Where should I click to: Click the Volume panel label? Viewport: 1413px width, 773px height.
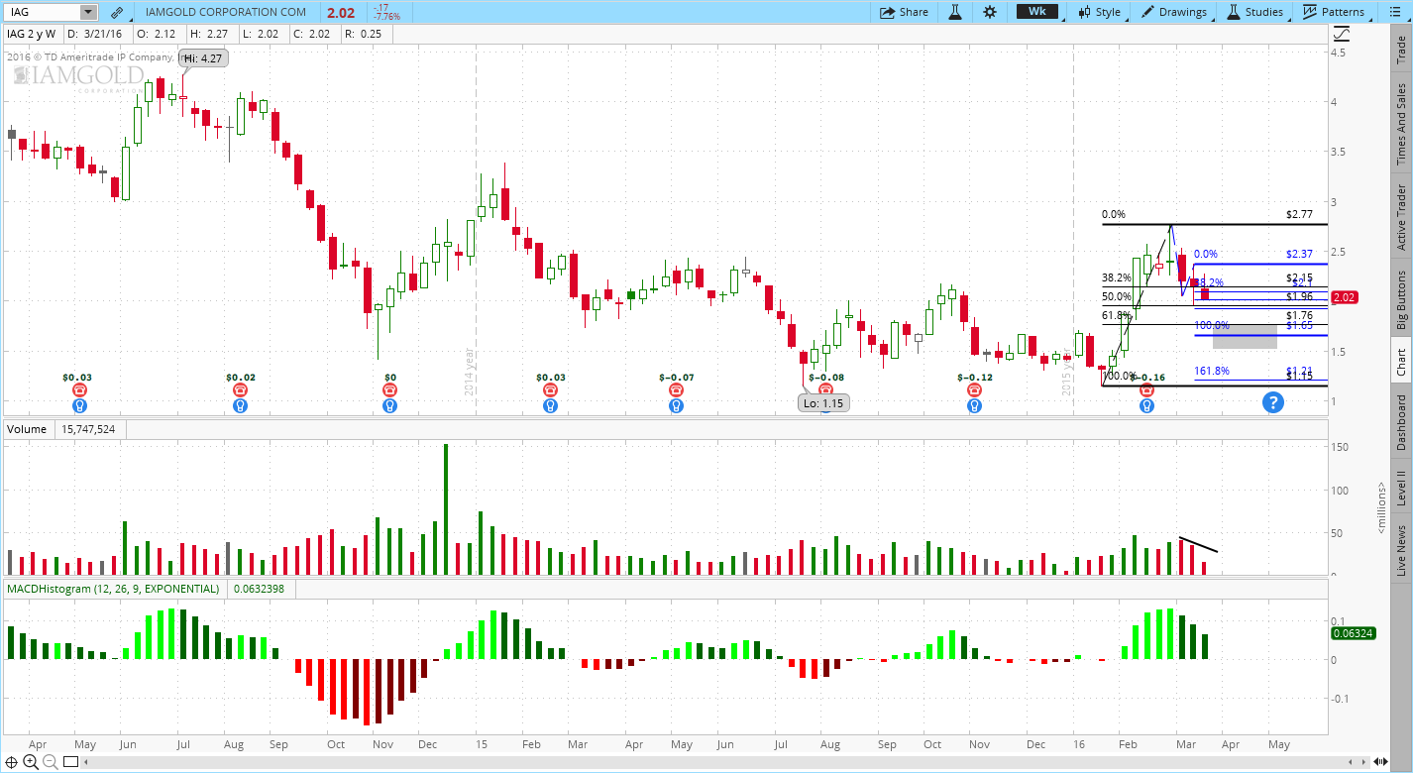(27, 429)
